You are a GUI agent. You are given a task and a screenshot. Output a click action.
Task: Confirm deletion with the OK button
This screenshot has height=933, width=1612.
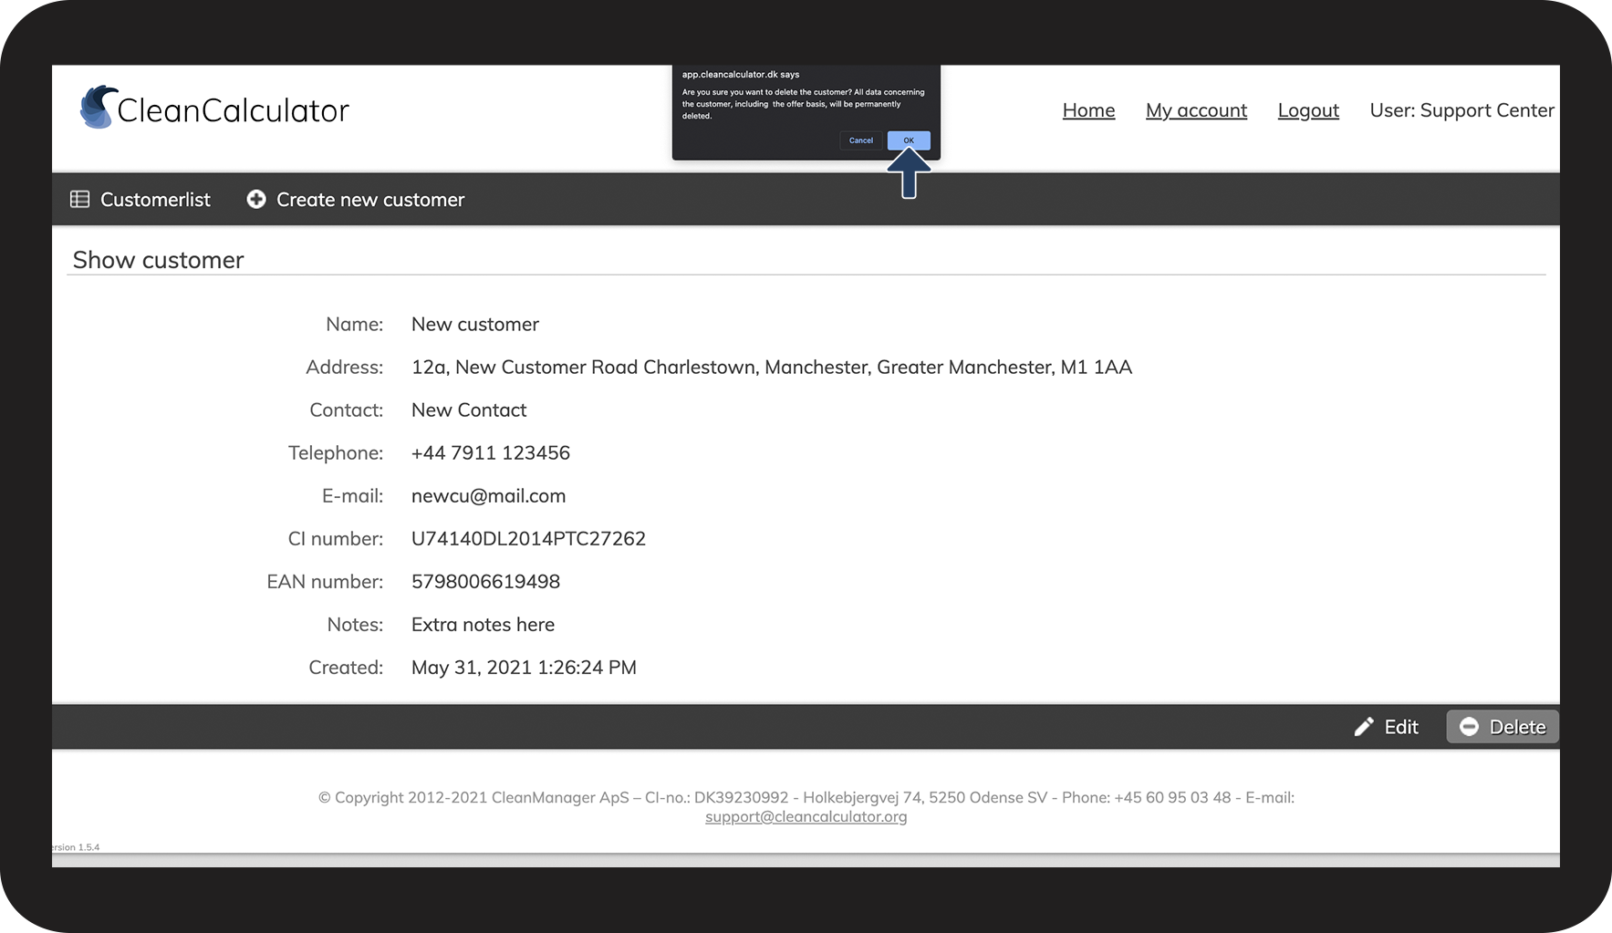(908, 140)
